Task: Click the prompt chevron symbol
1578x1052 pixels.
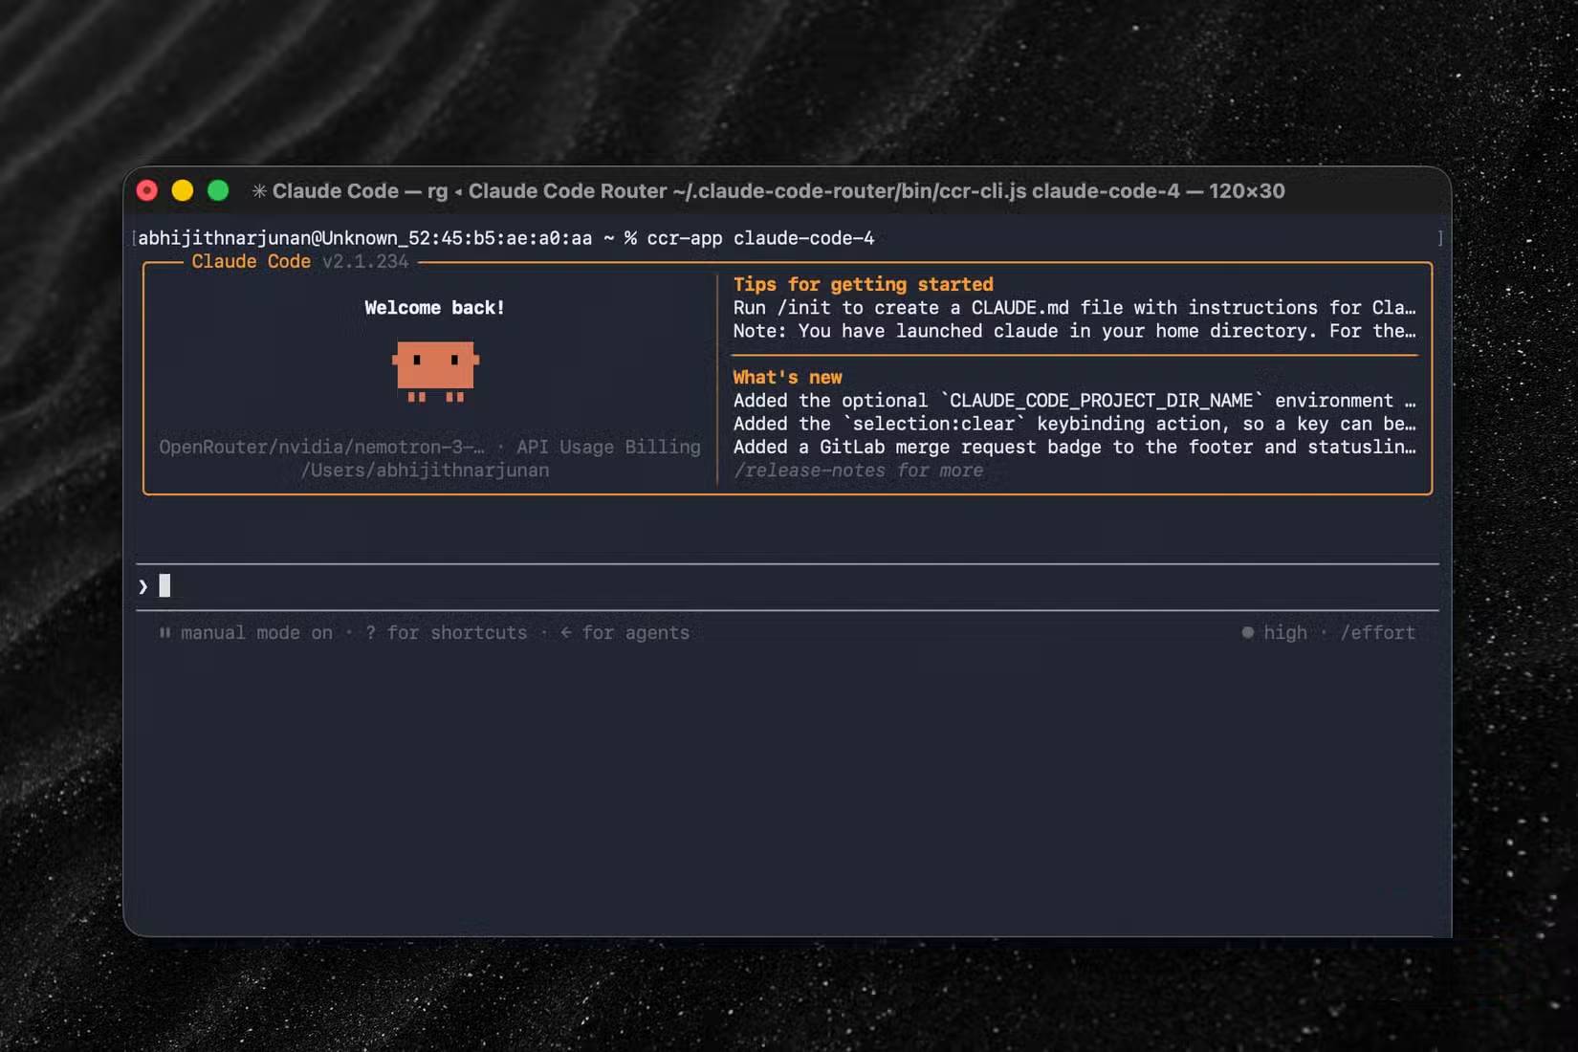Action: point(142,586)
